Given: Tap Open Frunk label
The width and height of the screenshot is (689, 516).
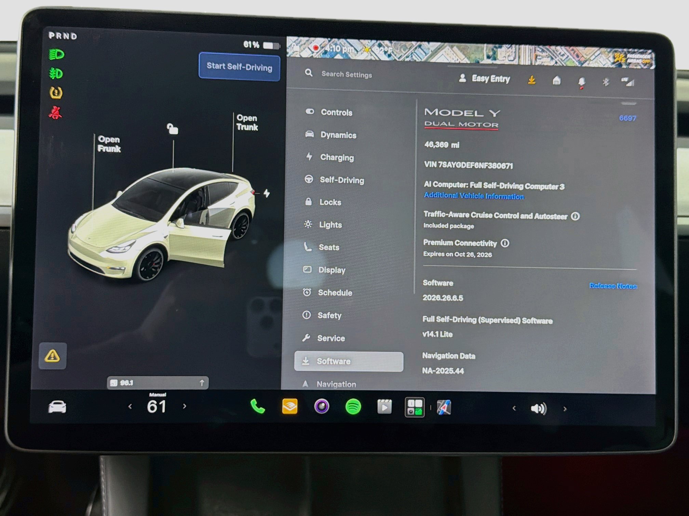Looking at the screenshot, I should click(109, 144).
